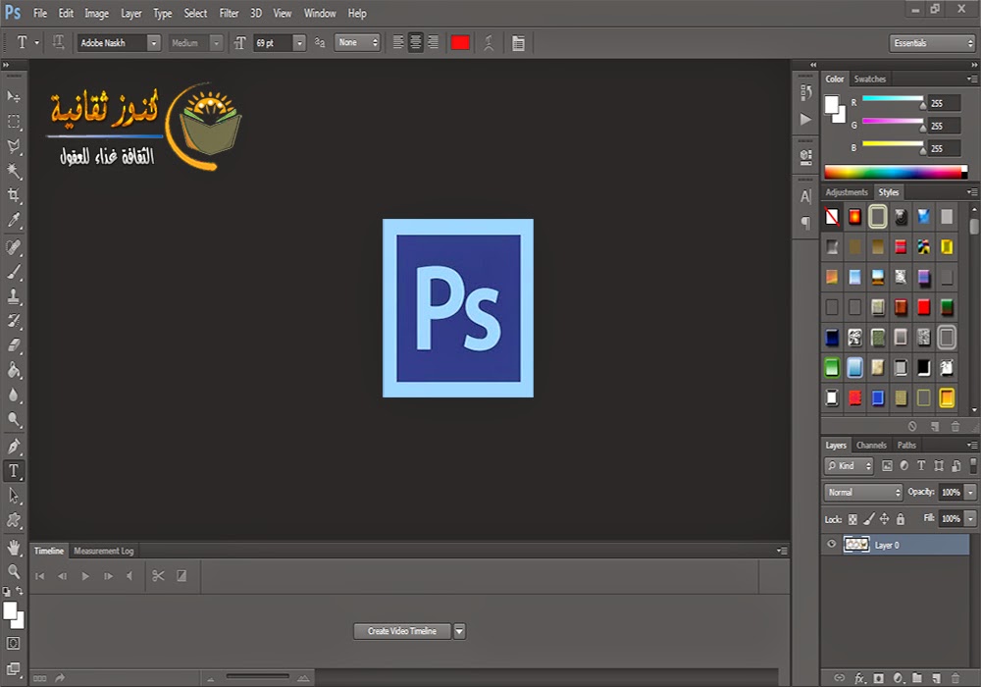Viewport: 981px width, 687px height.
Task: Apply the default no-style swatch
Action: pyautogui.click(x=832, y=217)
